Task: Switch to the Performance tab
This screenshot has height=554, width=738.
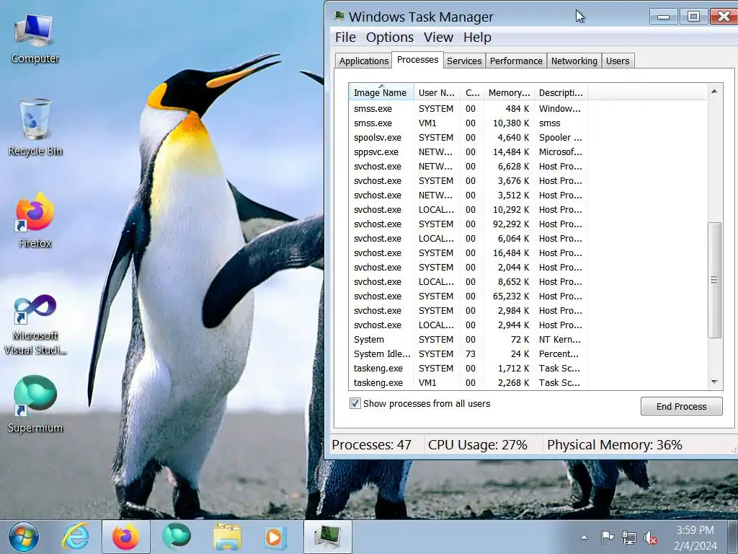Action: point(516,61)
